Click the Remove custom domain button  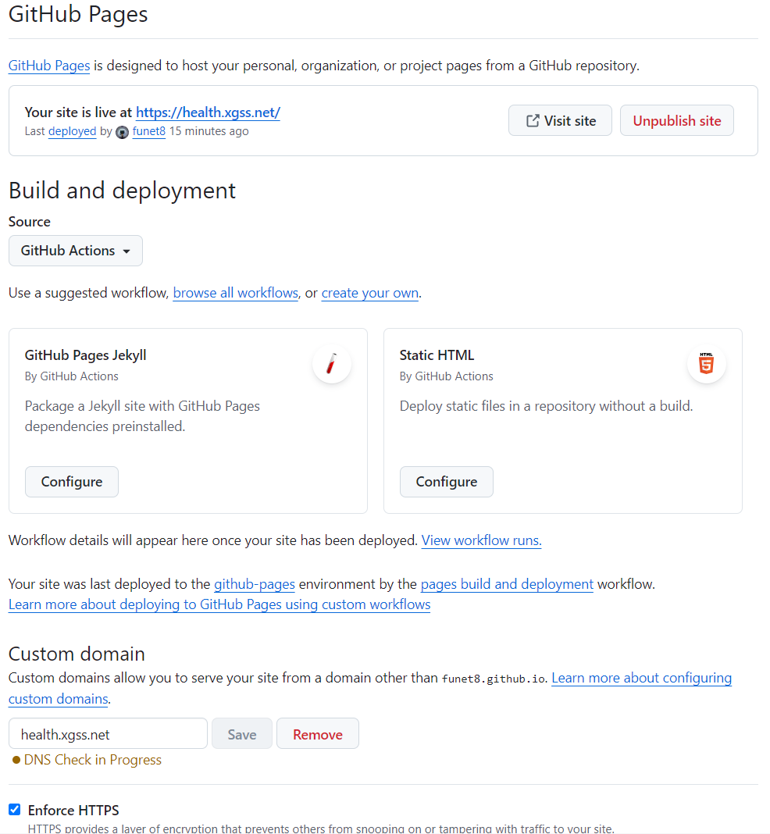tap(317, 734)
